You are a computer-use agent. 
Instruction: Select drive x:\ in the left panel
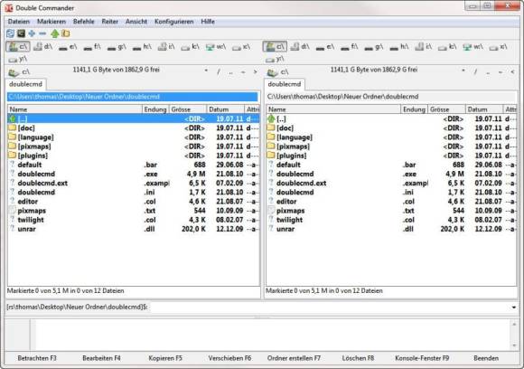241,47
